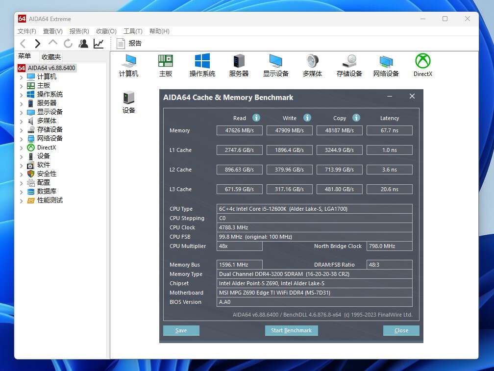The height and width of the screenshot is (371, 494).
Task: Click the DirectX icon in main panel
Action: point(422,61)
